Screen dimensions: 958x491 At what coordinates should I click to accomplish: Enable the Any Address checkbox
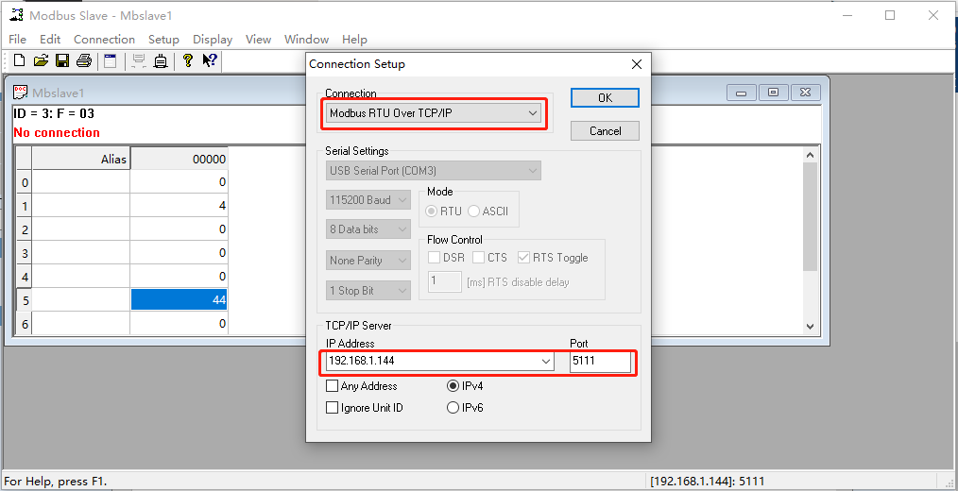(x=332, y=386)
